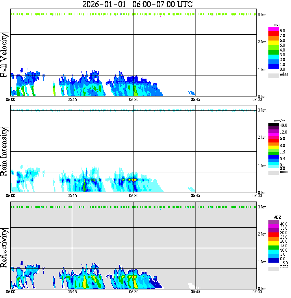
Task: Click the 12.0 value in mm/hr legend
Action: 283,132
